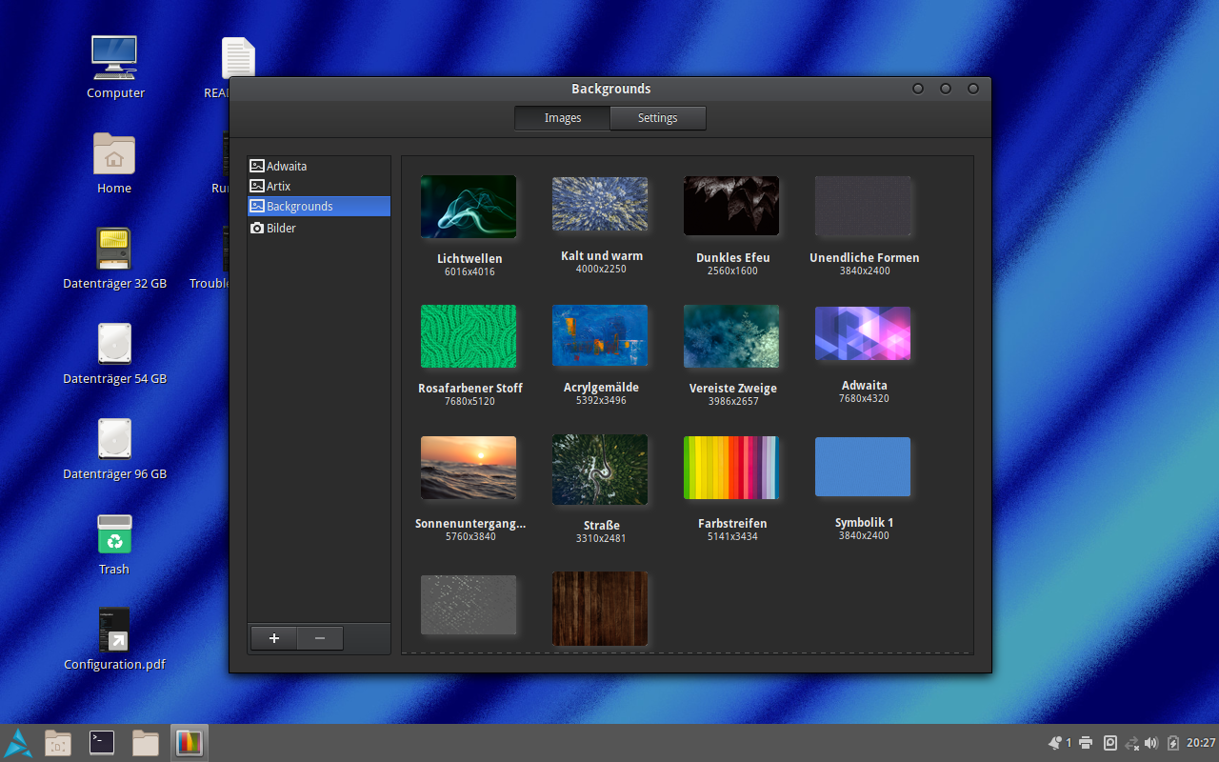This screenshot has width=1219, height=762.
Task: Click the Backgrounds app taskbar button
Action: 190,743
